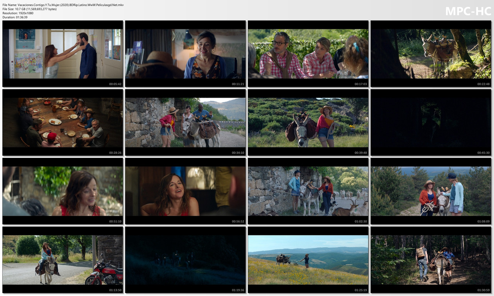Open the thumbnail at 00:51:10

63,191
